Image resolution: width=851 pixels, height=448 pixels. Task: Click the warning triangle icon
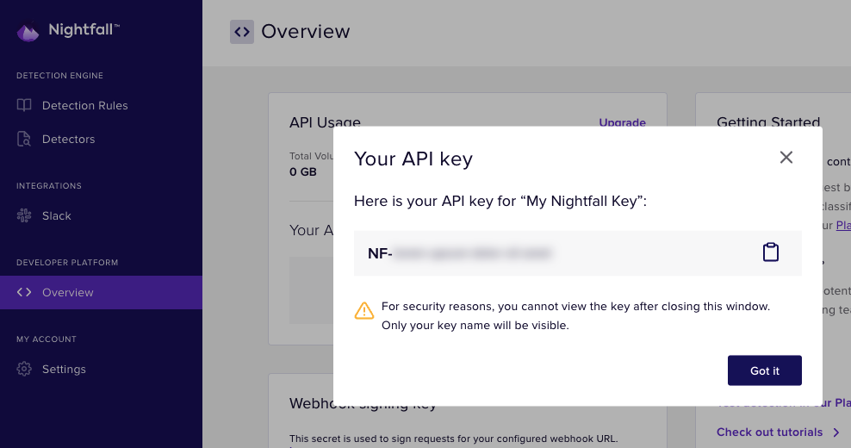click(364, 311)
